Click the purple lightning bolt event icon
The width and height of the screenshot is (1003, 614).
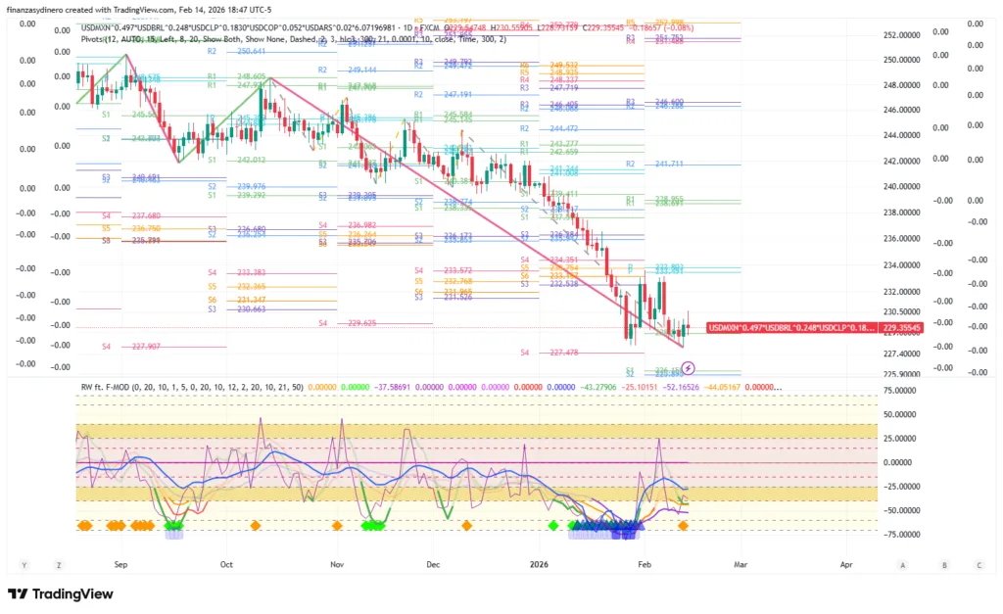pos(688,368)
